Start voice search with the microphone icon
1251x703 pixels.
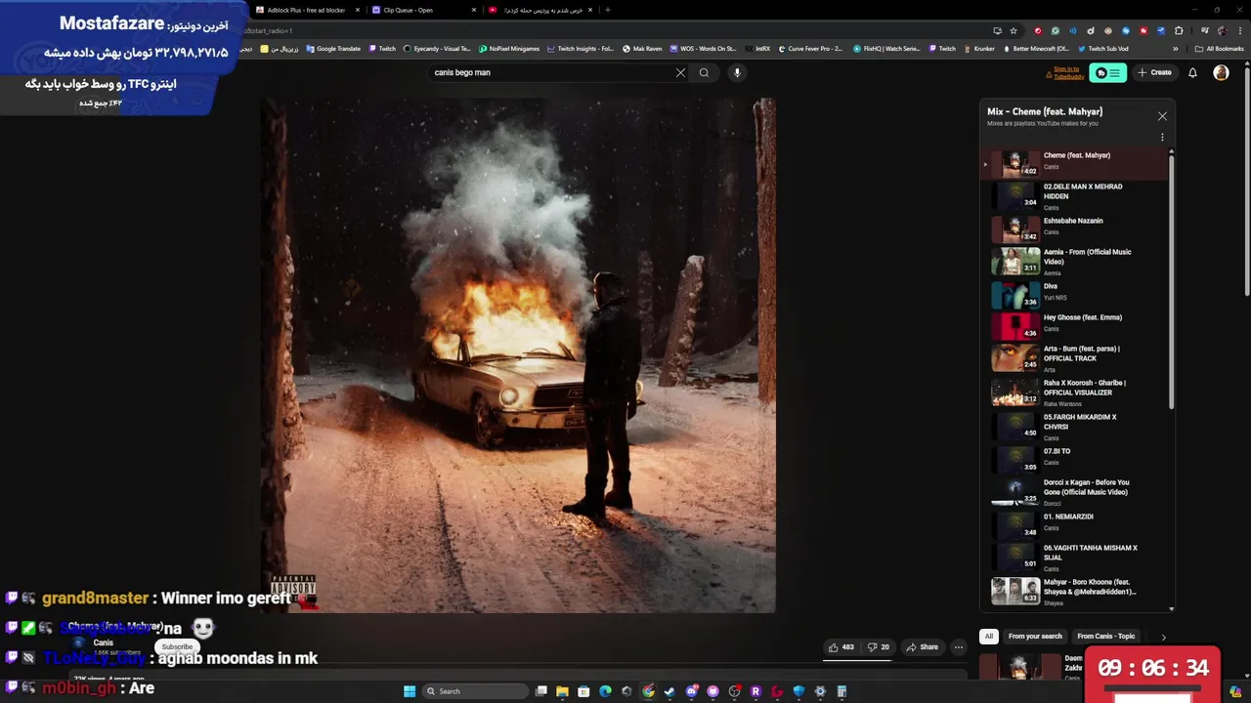tap(737, 72)
